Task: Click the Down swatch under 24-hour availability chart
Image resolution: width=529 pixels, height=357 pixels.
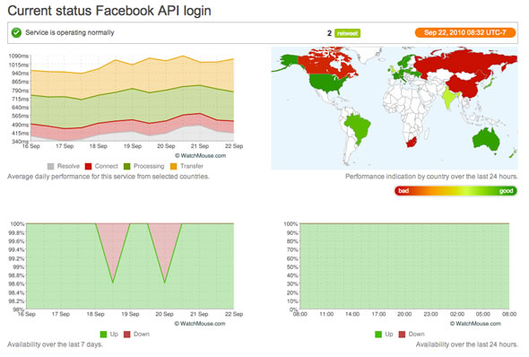Action: pyautogui.click(x=402, y=335)
